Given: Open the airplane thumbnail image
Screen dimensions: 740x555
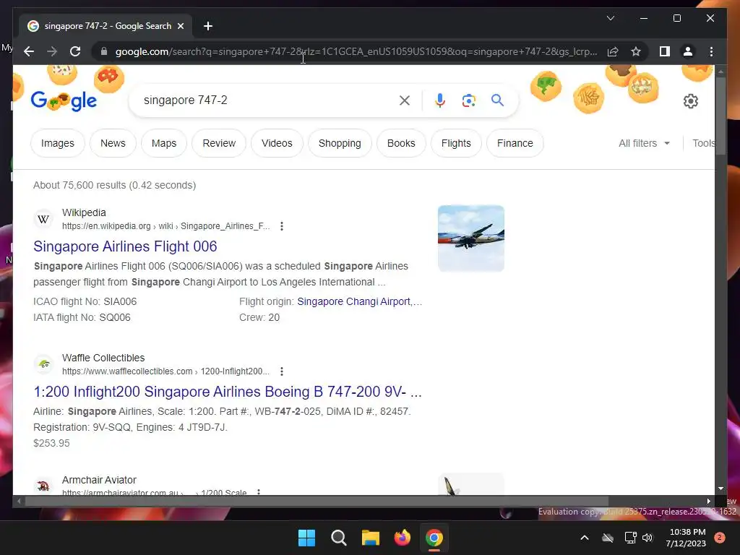Looking at the screenshot, I should [471, 238].
